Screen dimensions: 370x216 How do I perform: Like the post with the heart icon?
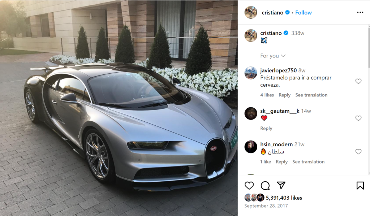pos(249,186)
